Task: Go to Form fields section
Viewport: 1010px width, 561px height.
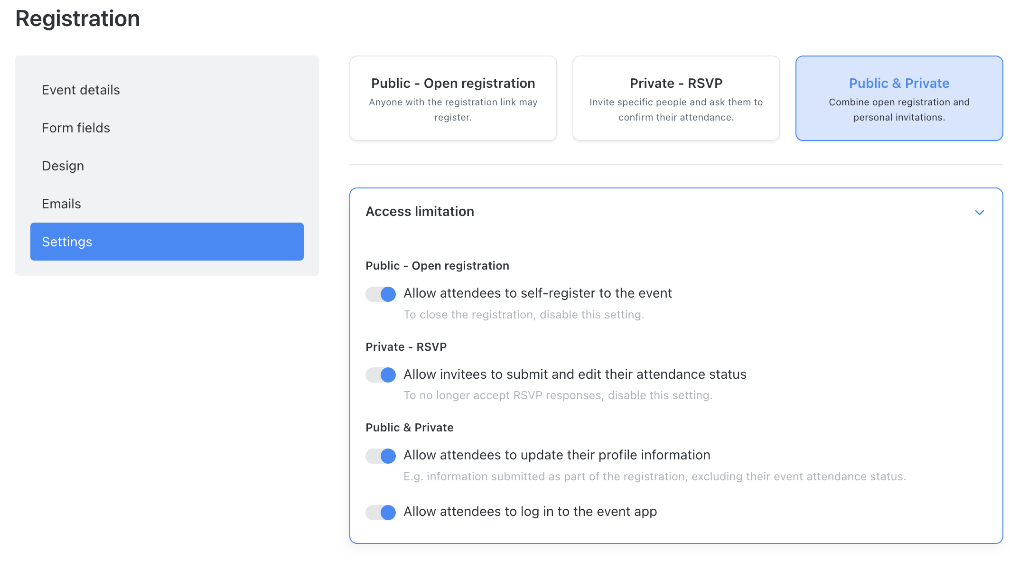Action: coord(75,128)
